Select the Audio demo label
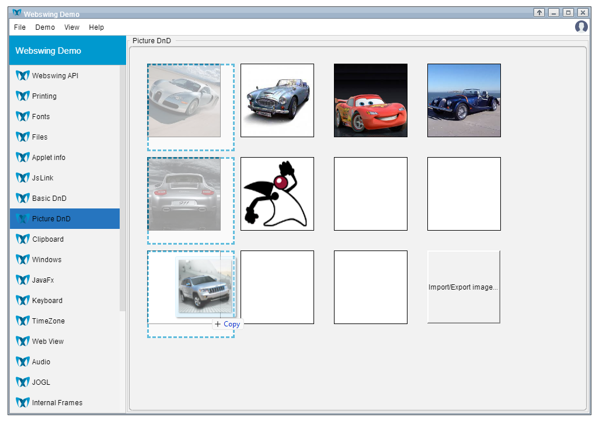 41,362
